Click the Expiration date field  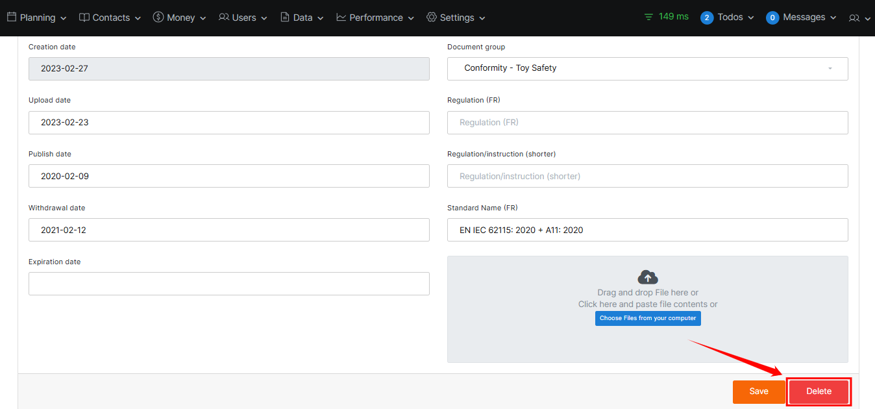228,284
